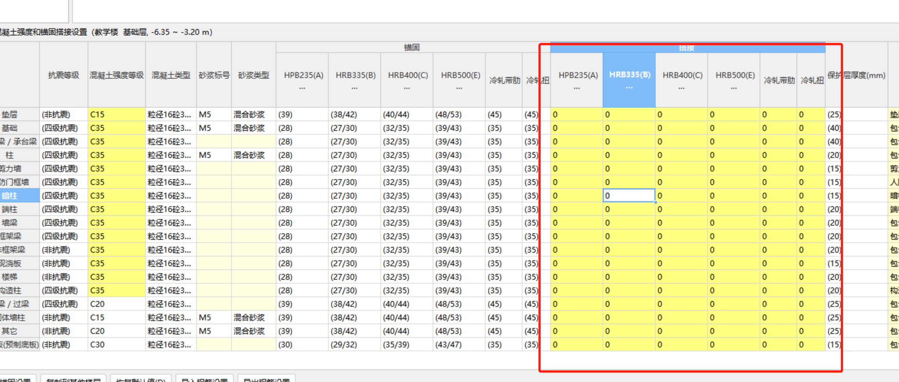Screen dimensions: 899x382
Task: Click (29/32) in the bottom 预制底板 row
Action: (355, 345)
